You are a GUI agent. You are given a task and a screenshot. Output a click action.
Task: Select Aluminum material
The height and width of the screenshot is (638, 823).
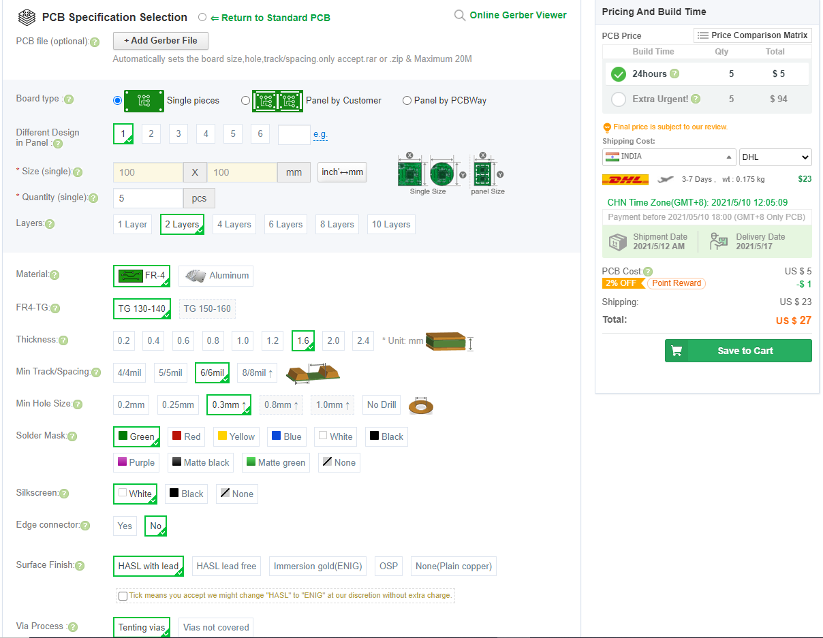coord(216,276)
